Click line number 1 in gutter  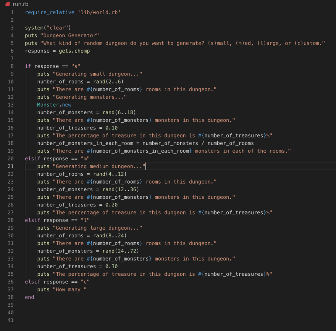pos(12,13)
